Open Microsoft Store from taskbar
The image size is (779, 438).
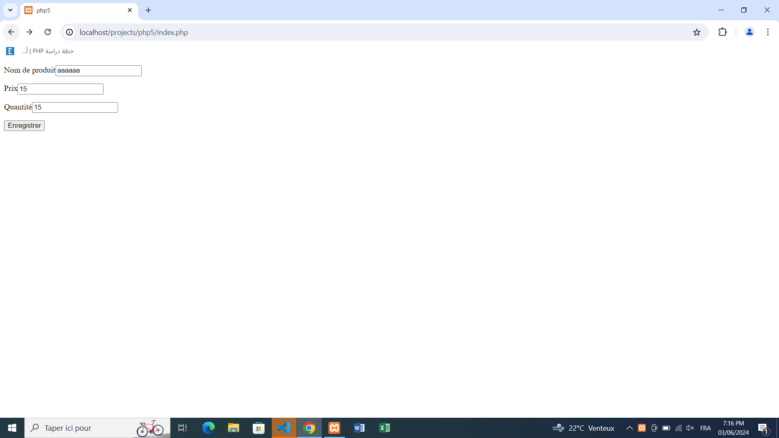pos(258,428)
